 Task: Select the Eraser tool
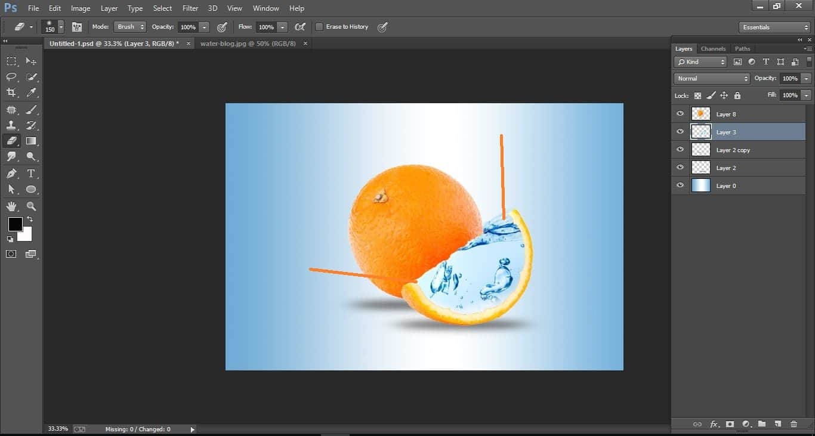tap(12, 141)
